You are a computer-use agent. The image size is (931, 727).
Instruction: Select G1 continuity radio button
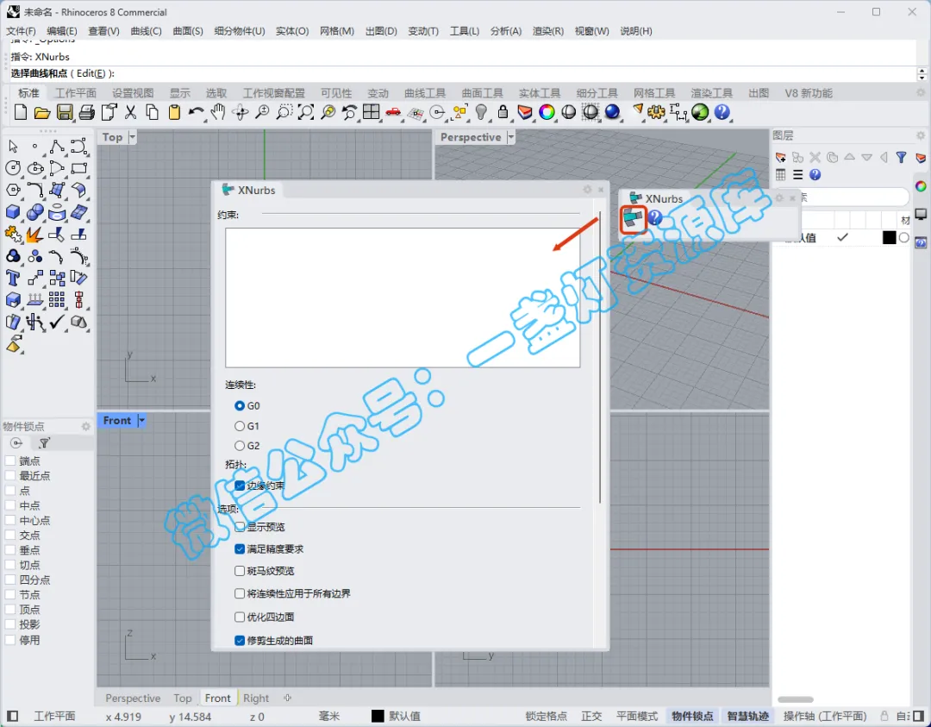[240, 426]
